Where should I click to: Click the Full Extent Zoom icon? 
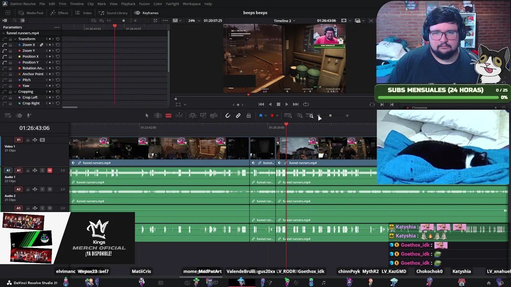point(288,116)
